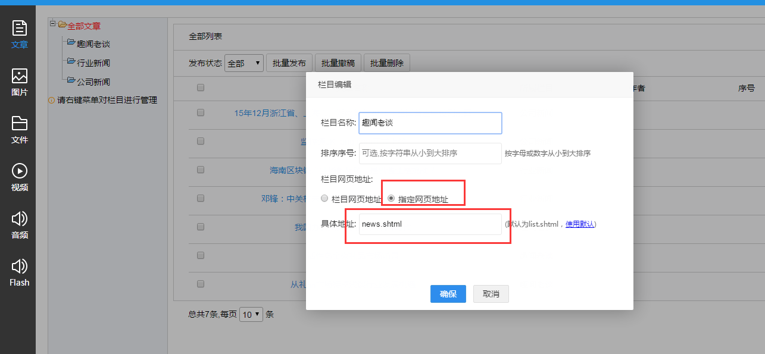Click the folder icon beside 行业新闻
This screenshot has width=765, height=354.
click(71, 62)
